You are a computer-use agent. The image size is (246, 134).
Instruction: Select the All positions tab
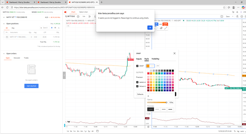pos(7,28)
